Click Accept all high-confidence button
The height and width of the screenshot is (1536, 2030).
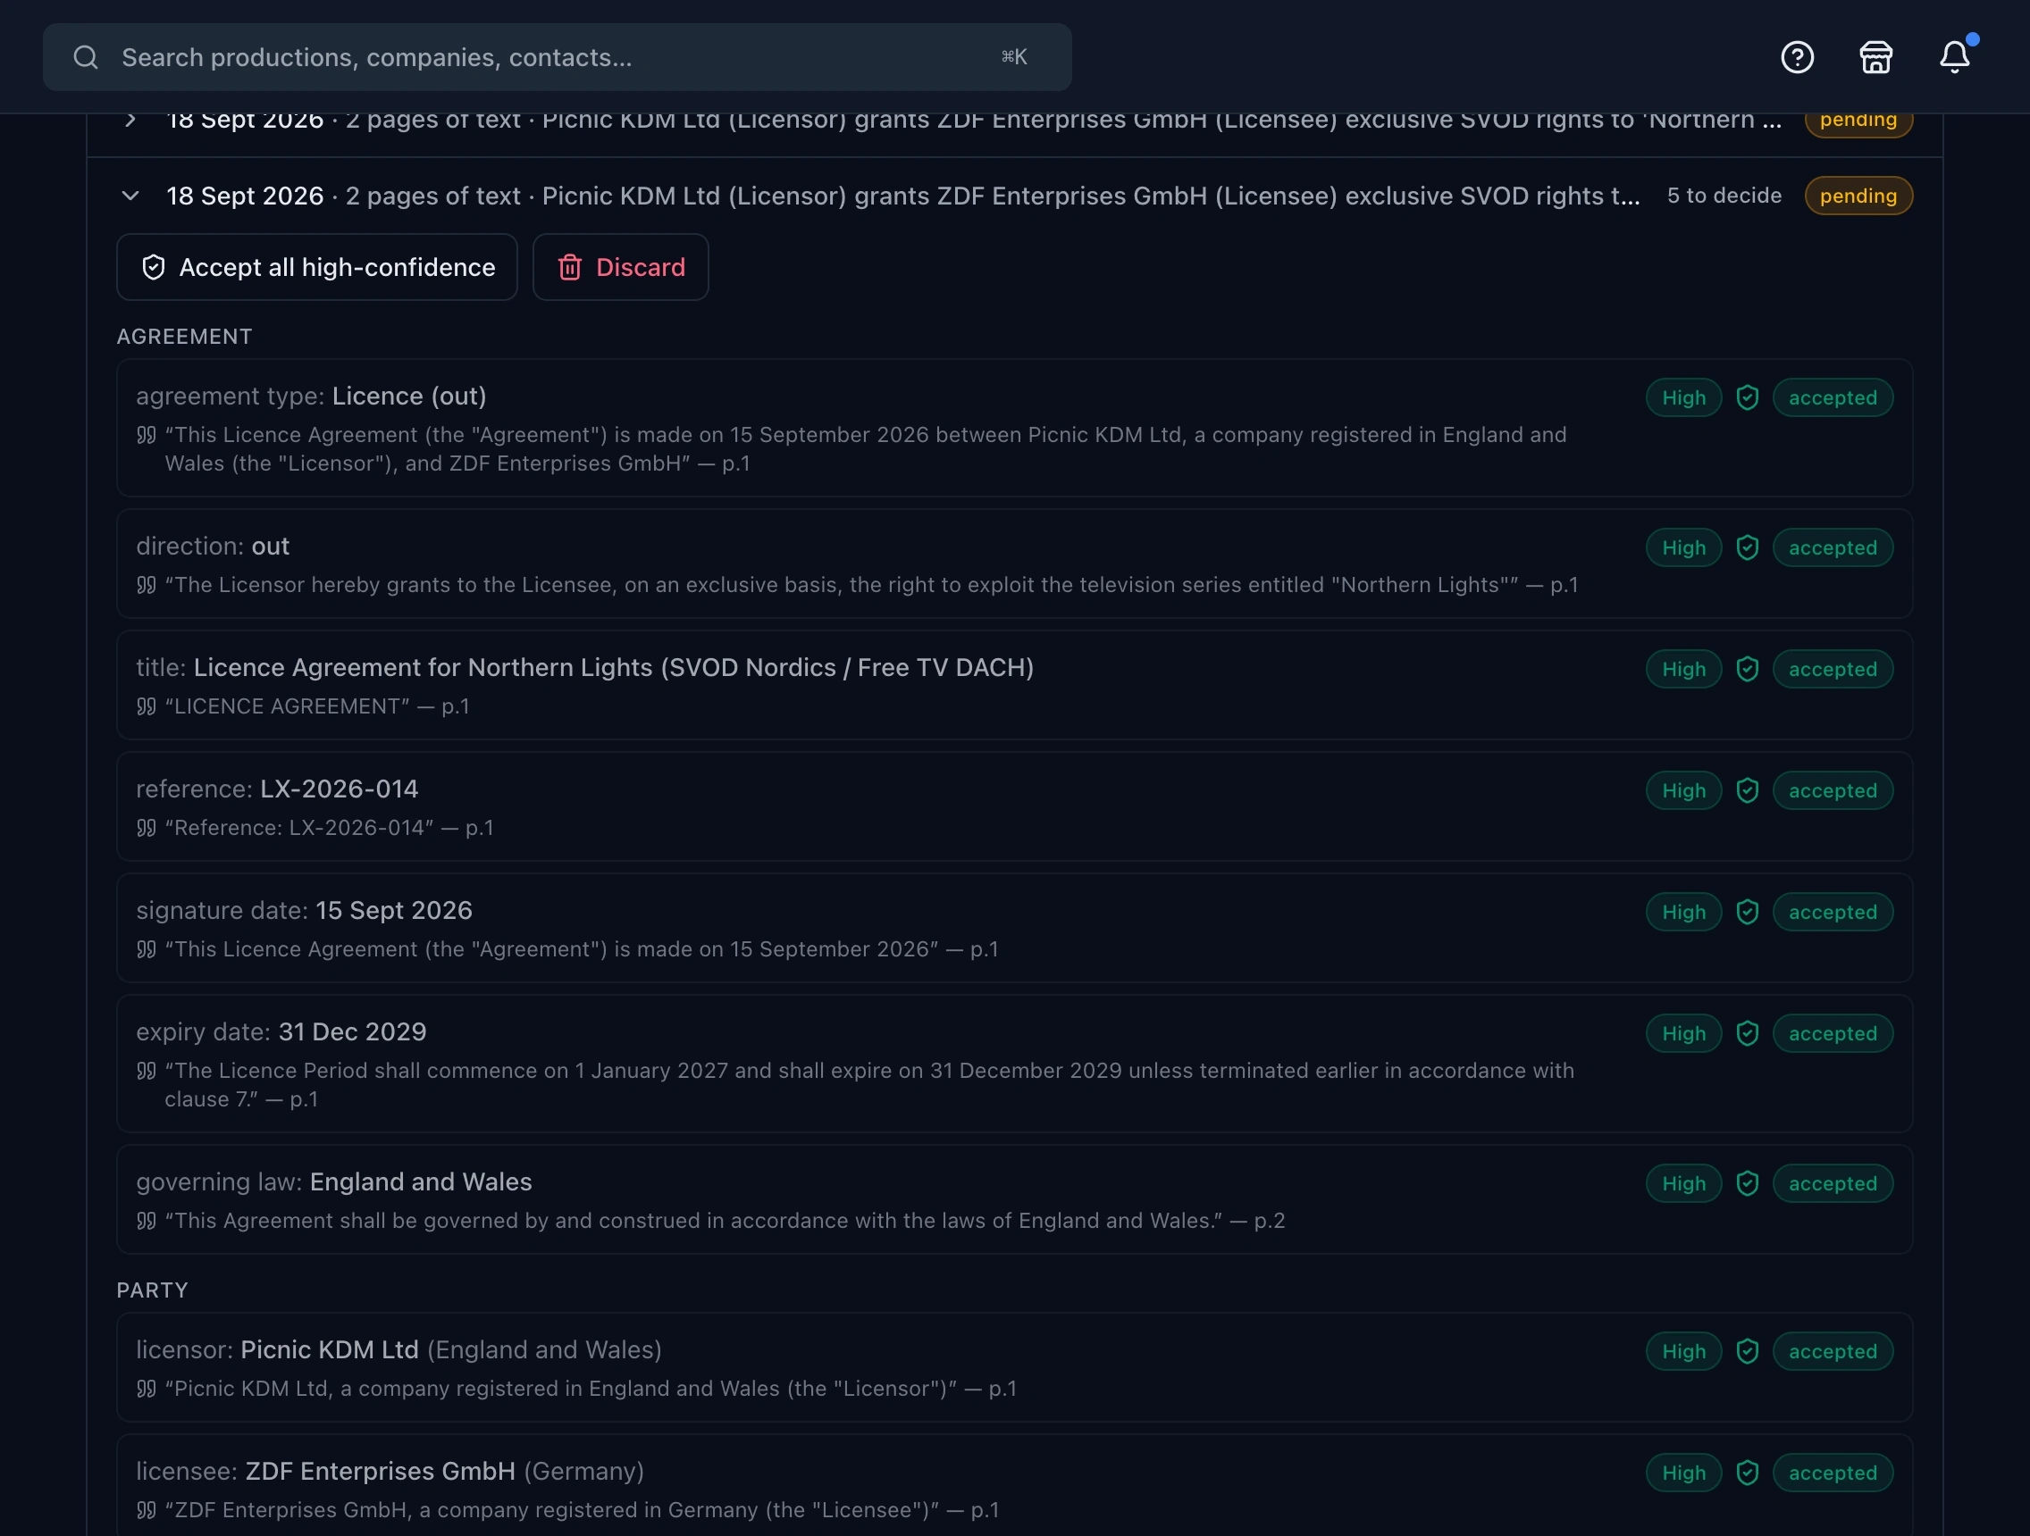[316, 267]
